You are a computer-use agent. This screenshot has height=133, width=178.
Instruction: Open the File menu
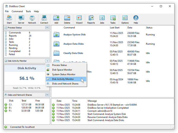[7, 12]
